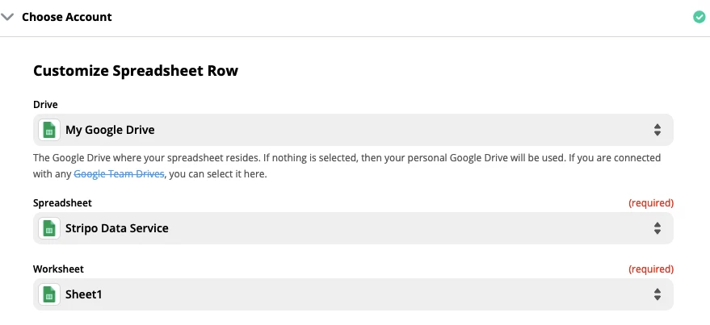Click the Drive field label
Screen dimensions: 710x325
[x=45, y=105]
